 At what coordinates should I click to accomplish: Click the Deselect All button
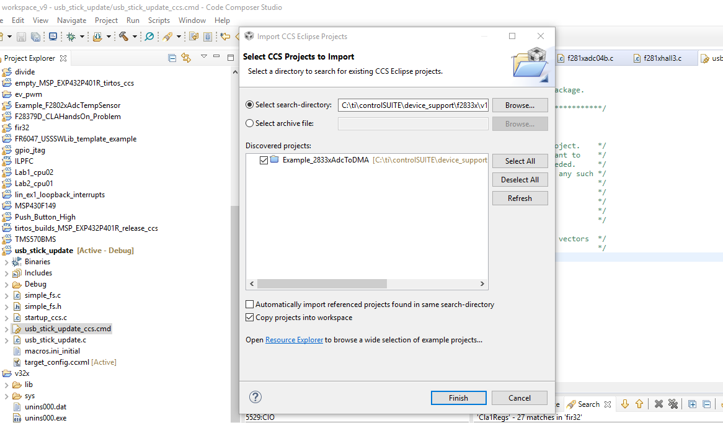coord(520,179)
